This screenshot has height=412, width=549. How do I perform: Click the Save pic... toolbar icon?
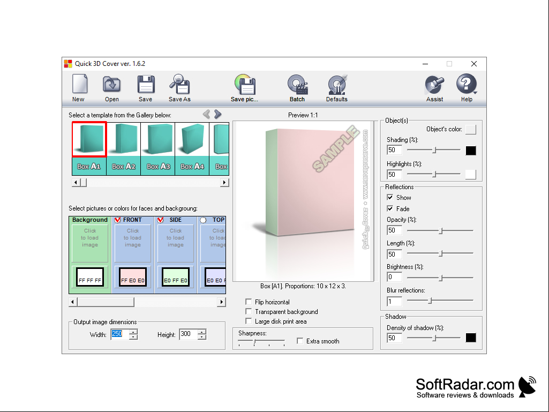pyautogui.click(x=244, y=85)
